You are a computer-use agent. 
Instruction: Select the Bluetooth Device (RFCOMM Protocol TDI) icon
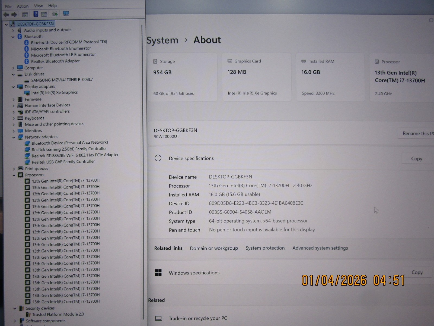click(x=27, y=43)
